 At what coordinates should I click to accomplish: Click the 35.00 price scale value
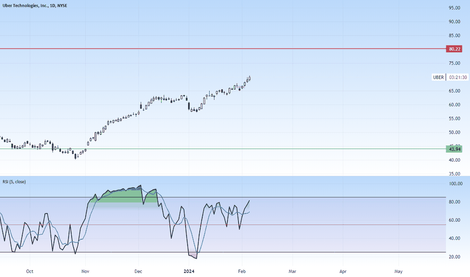click(454, 174)
